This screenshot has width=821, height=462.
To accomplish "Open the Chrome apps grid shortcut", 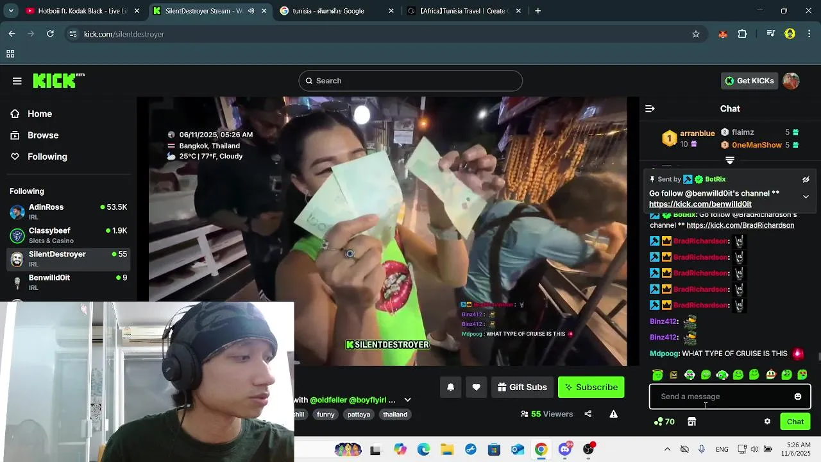I will pyautogui.click(x=10, y=55).
